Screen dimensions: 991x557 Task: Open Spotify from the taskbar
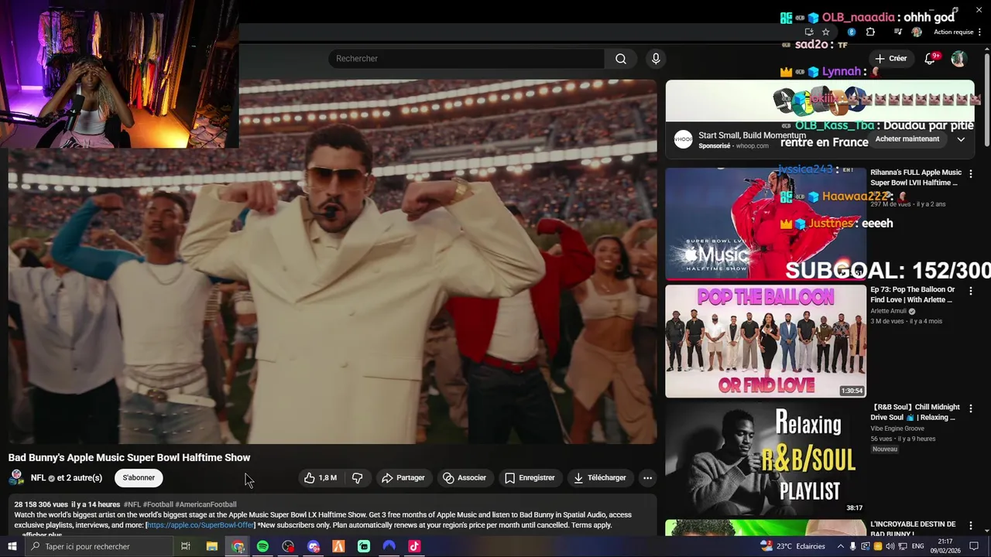262,546
